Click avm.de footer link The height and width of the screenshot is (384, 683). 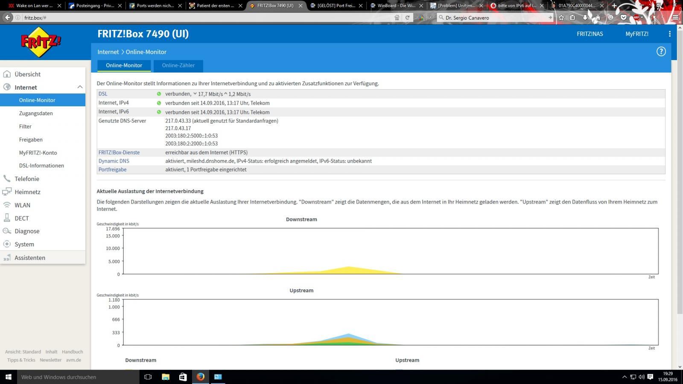[73, 360]
